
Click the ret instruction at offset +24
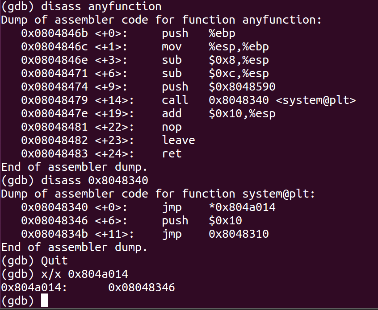click(x=172, y=153)
